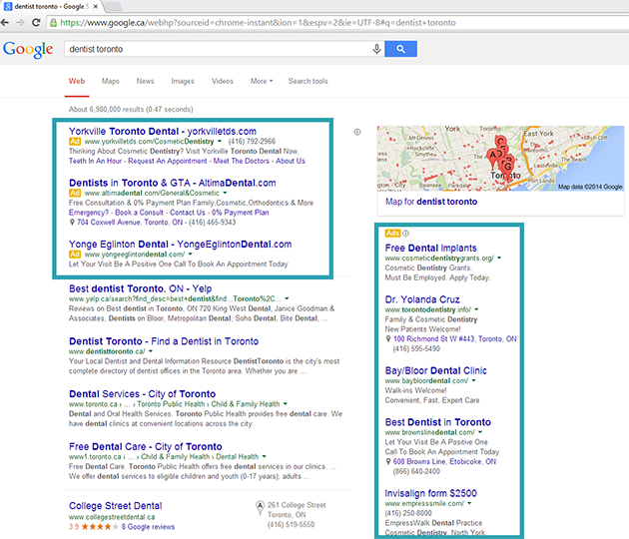Click the info icon beside the Ads label

[405, 234]
